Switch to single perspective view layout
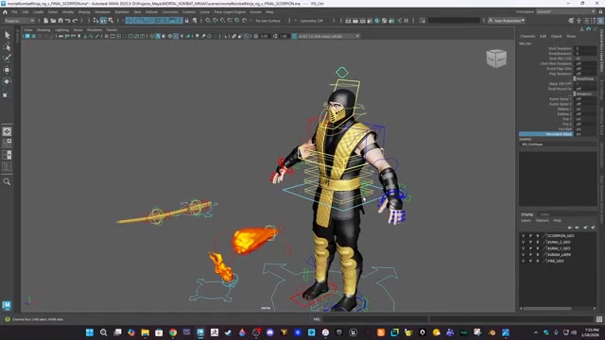This screenshot has width=605, height=340. pos(7,131)
